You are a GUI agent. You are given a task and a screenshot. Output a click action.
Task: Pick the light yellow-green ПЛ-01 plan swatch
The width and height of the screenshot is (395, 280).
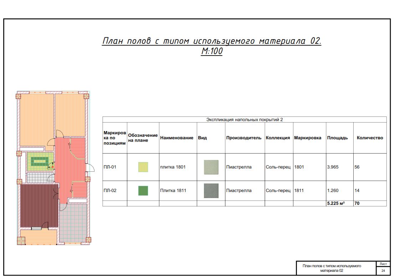coord(143,167)
